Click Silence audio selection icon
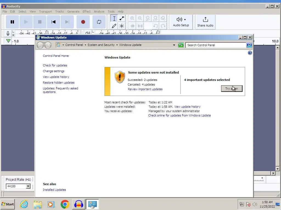 coord(140,26)
